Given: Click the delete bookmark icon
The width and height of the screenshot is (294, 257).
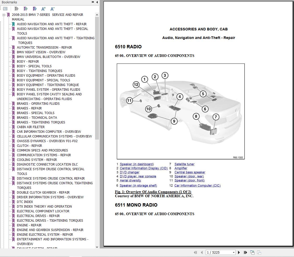Looking at the screenshot, I should (16, 9).
